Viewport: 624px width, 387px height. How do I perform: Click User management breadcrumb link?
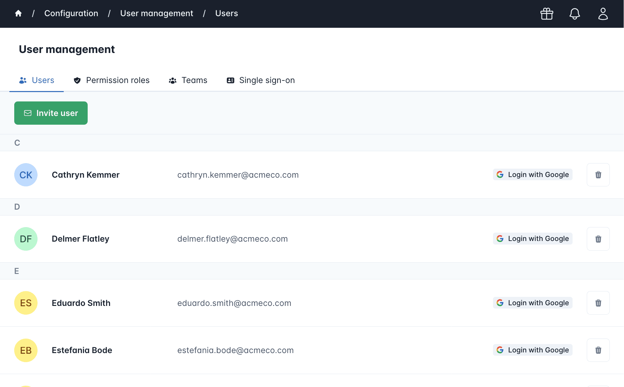coord(157,13)
